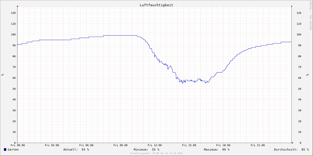Click the 70 label on the left axis
The width and height of the screenshot is (313, 156).
point(14,67)
